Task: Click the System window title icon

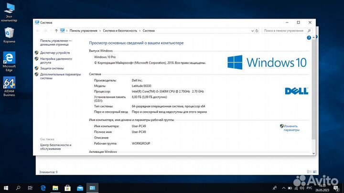Action: (37, 22)
